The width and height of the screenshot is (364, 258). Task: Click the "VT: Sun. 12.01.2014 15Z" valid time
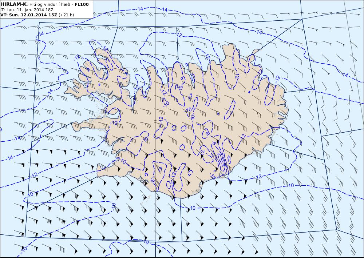[29, 15]
